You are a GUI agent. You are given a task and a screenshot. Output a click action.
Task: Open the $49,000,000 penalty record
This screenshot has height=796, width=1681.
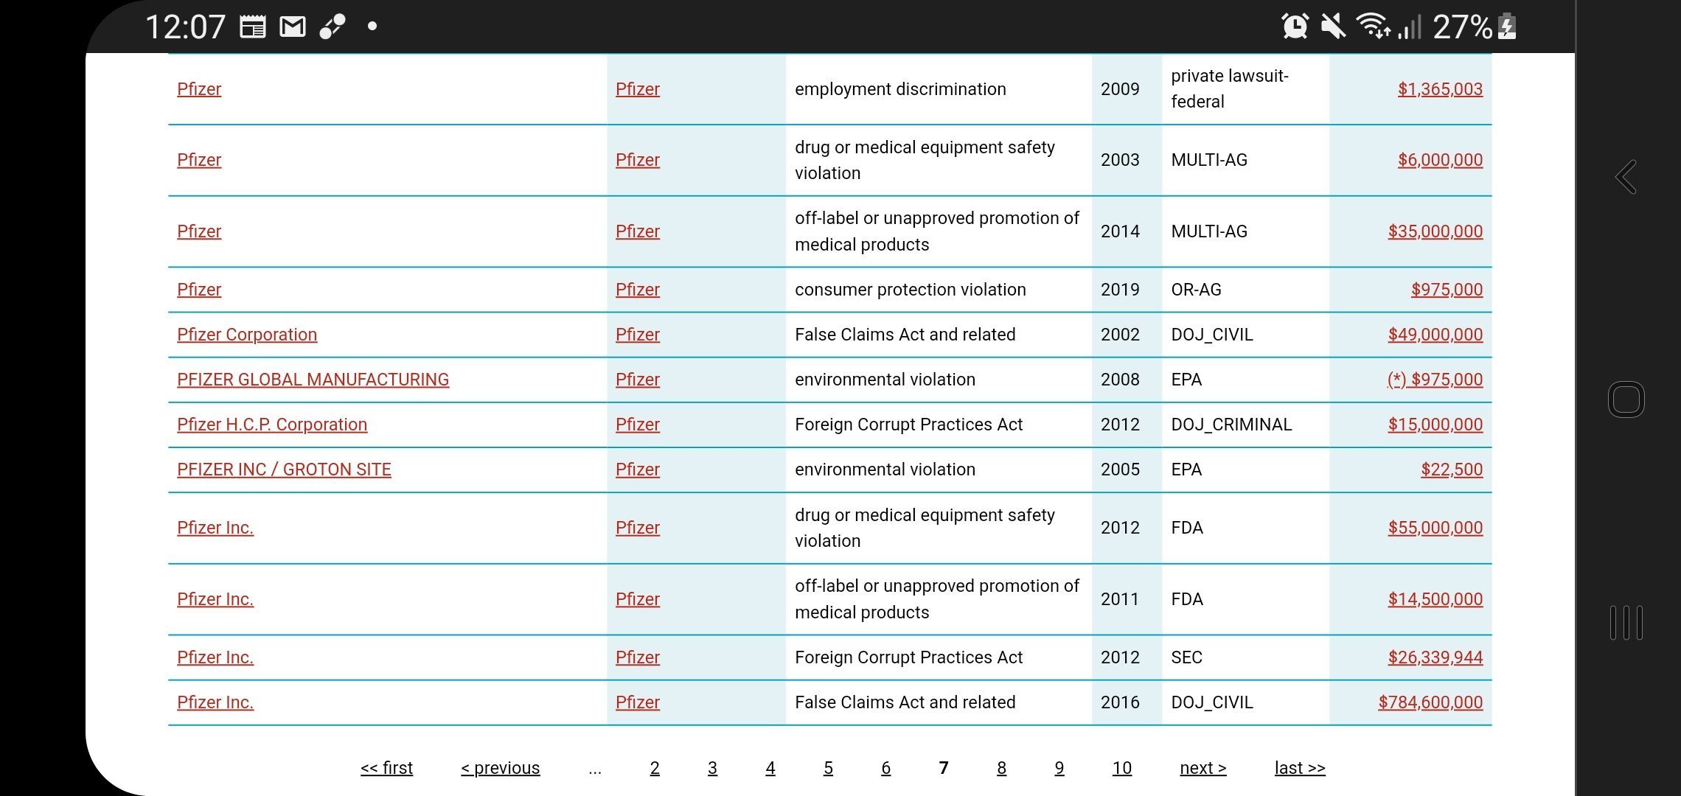point(1435,335)
